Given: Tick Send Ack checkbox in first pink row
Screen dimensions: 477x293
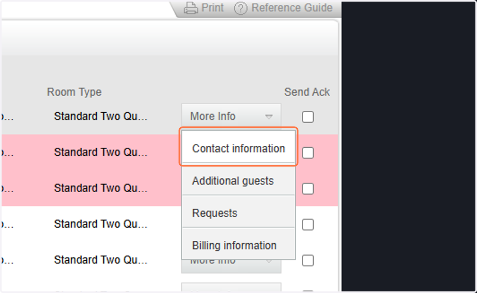Looking at the screenshot, I should coord(308,152).
